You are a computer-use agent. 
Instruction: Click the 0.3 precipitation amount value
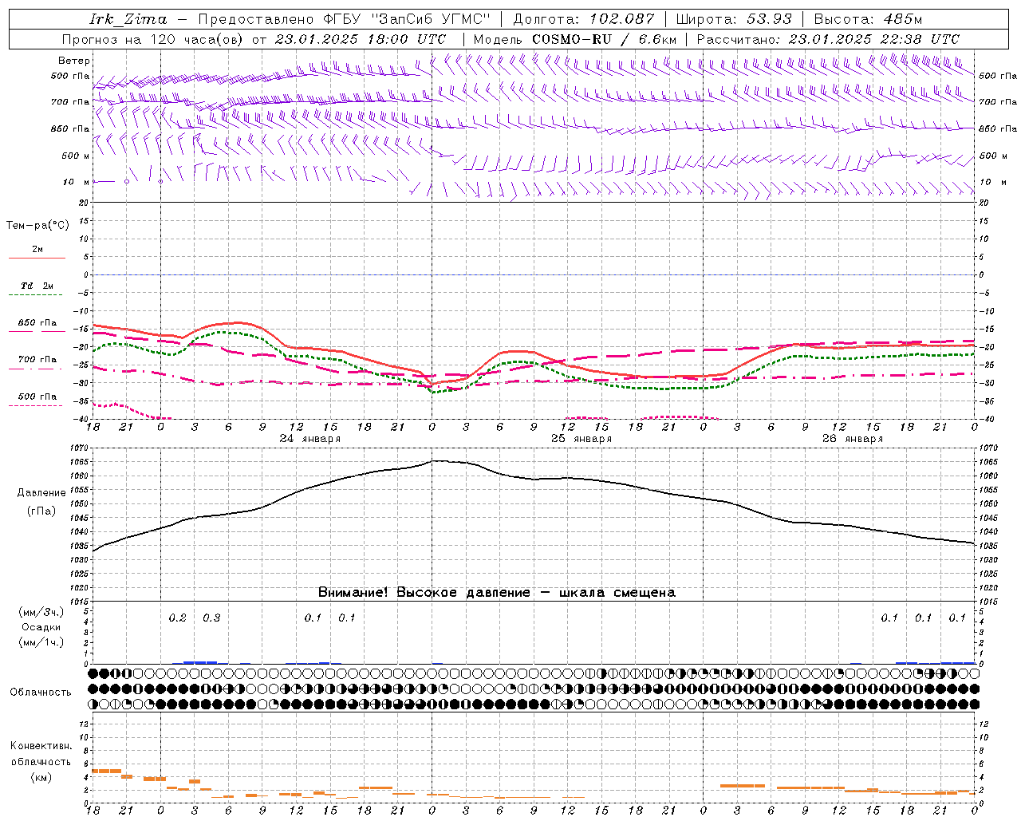pyautogui.click(x=211, y=618)
